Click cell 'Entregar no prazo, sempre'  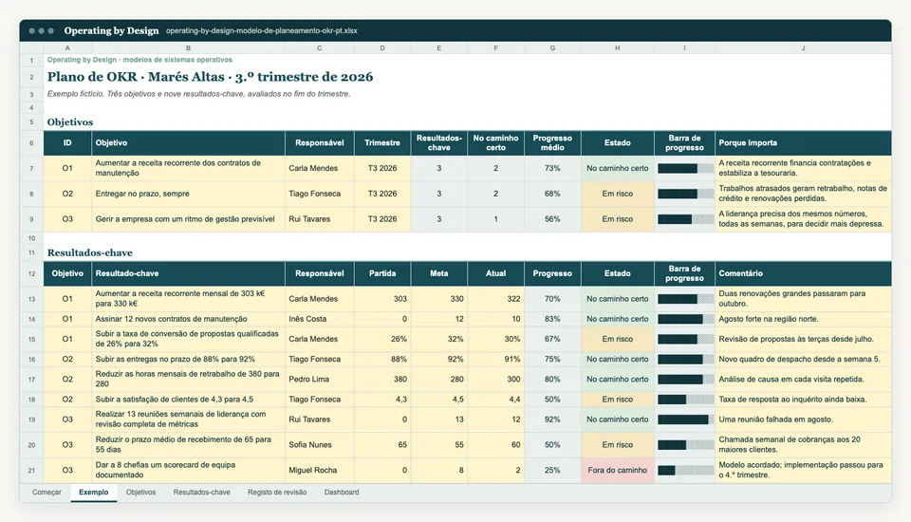click(188, 195)
